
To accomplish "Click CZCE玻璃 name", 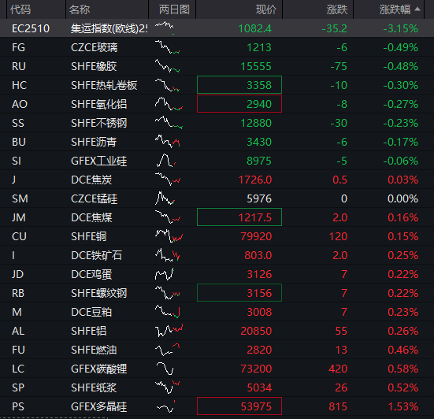I will [x=94, y=47].
